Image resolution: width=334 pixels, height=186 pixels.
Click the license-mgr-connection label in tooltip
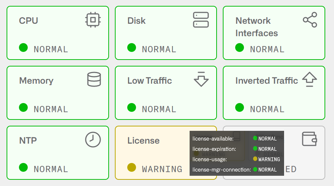pyautogui.click(x=222, y=170)
